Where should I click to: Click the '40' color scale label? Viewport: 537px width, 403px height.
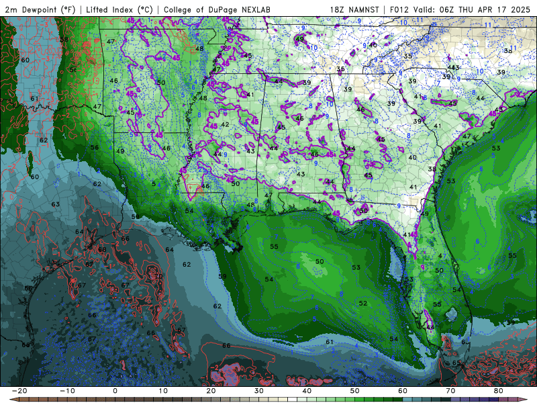[x=307, y=391]
